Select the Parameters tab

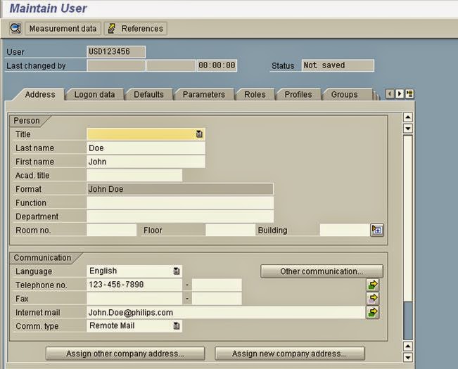point(204,94)
